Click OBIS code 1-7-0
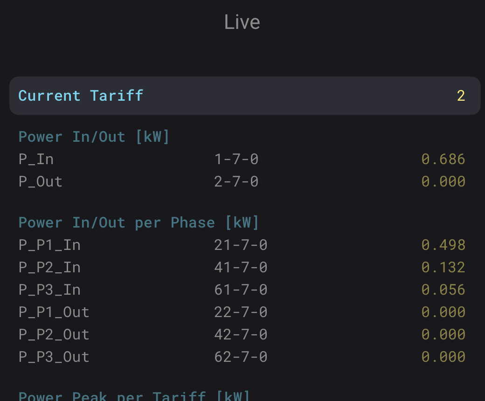Viewport: 485px width, 401px height. click(236, 159)
